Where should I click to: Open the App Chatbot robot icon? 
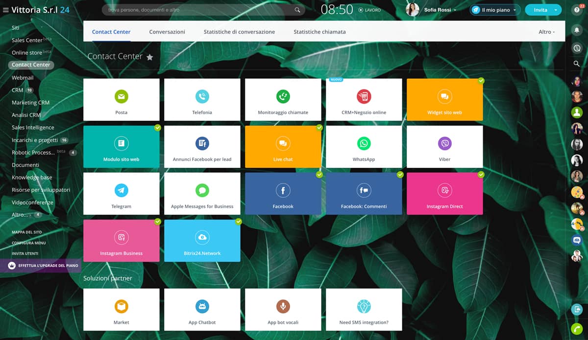202,306
